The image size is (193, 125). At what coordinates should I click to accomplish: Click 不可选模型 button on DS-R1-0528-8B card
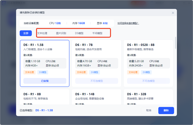[149, 81]
